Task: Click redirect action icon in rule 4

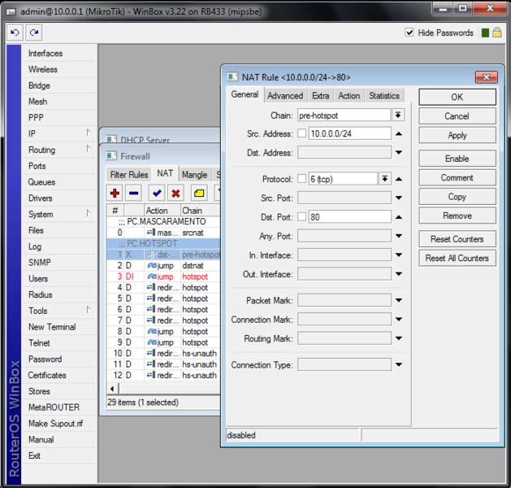Action: click(151, 287)
